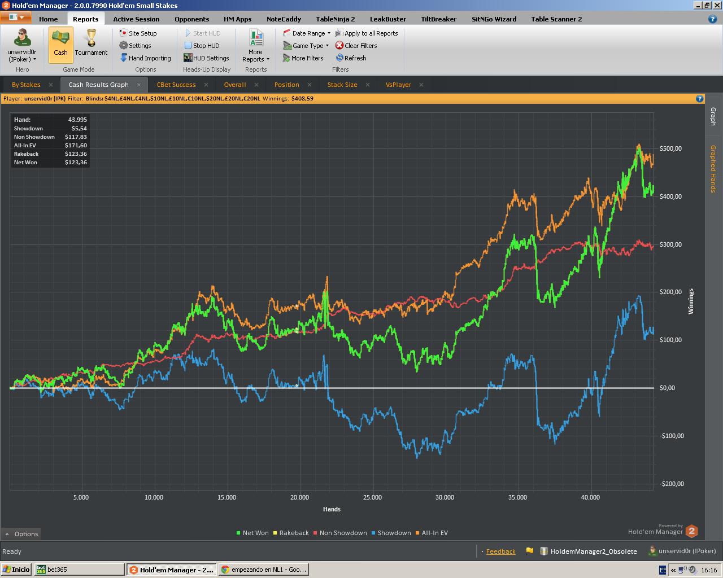Click the Start HUD button
Screen dimensions: 723x578
202,33
